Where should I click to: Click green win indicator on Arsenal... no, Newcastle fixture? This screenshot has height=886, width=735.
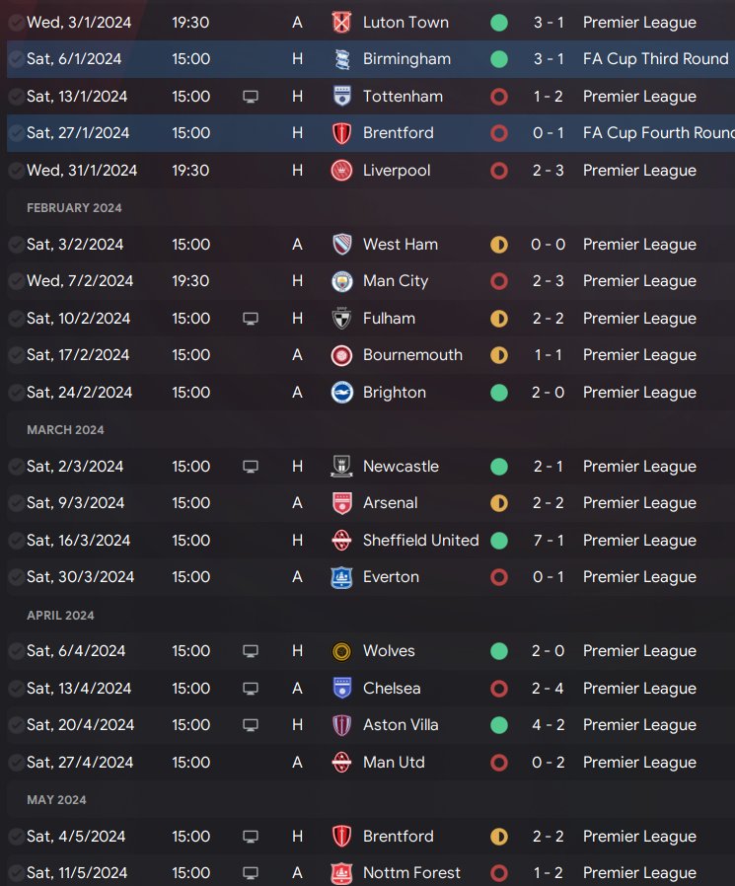click(x=499, y=467)
